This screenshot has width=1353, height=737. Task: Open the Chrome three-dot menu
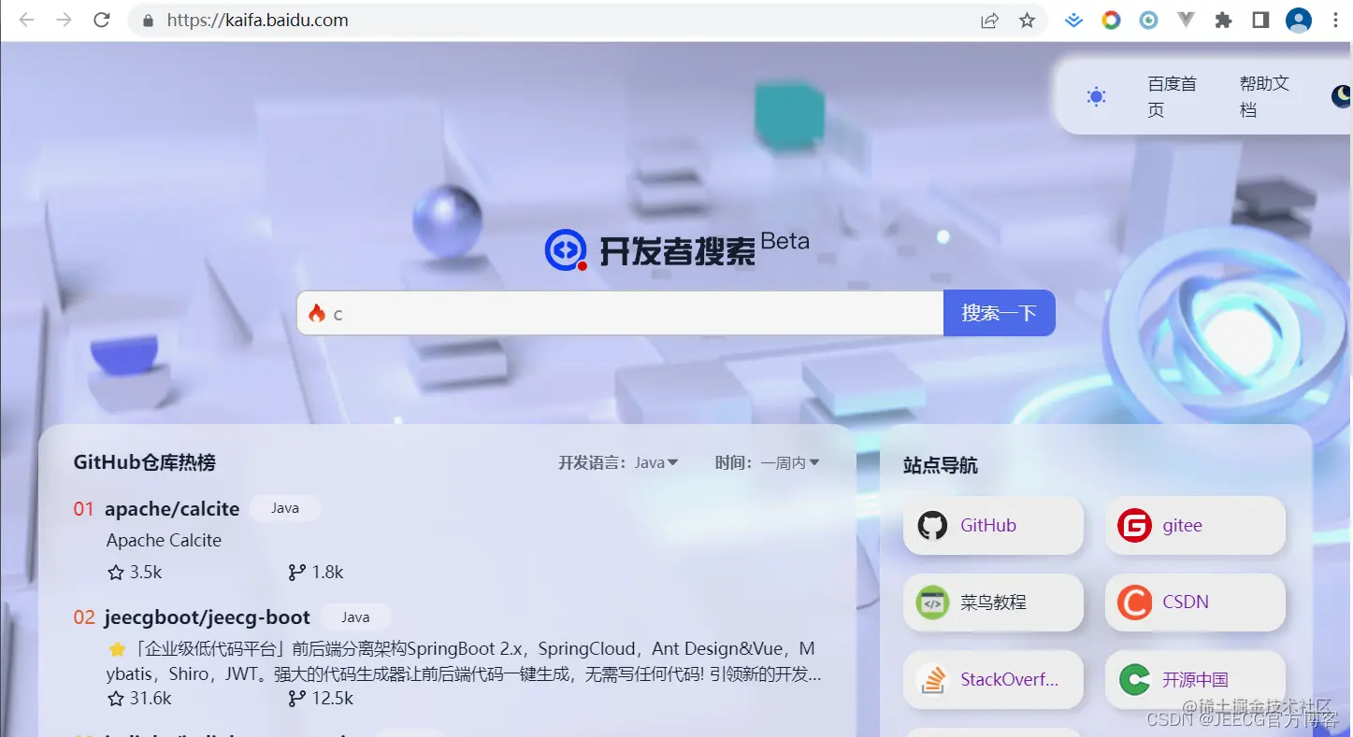pyautogui.click(x=1334, y=21)
